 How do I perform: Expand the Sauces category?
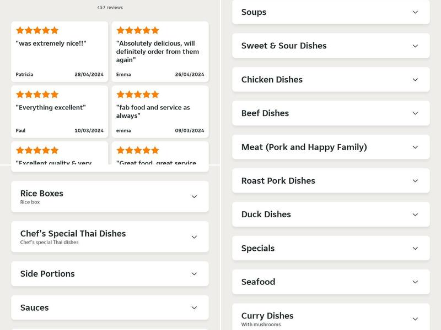(110, 307)
